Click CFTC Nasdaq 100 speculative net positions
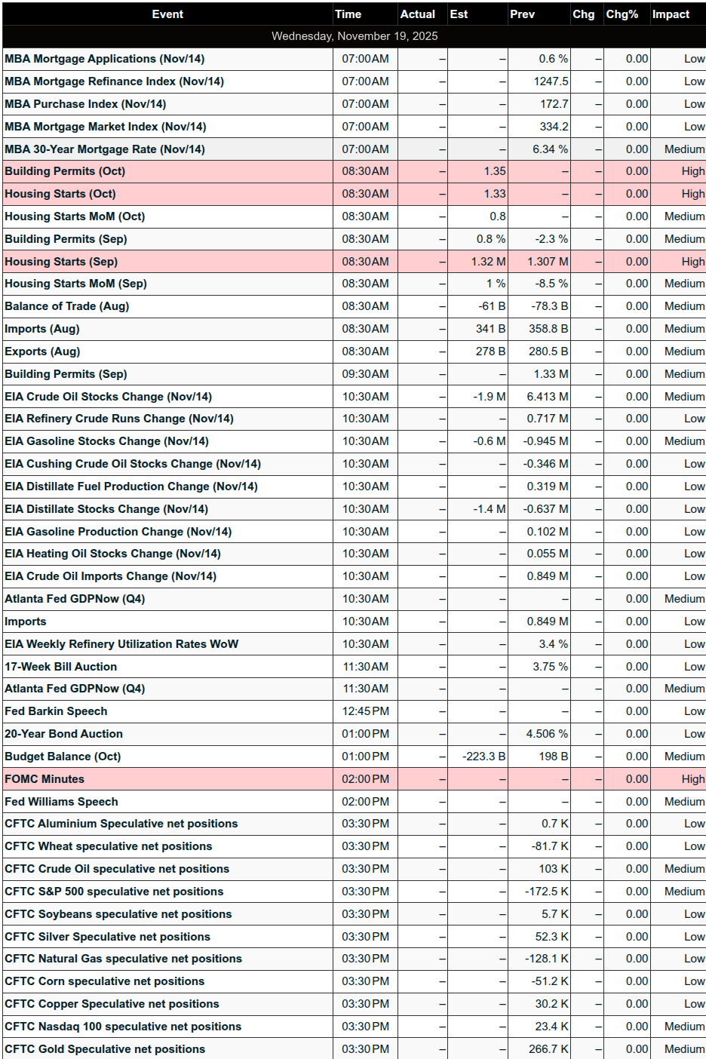 coord(123,1027)
